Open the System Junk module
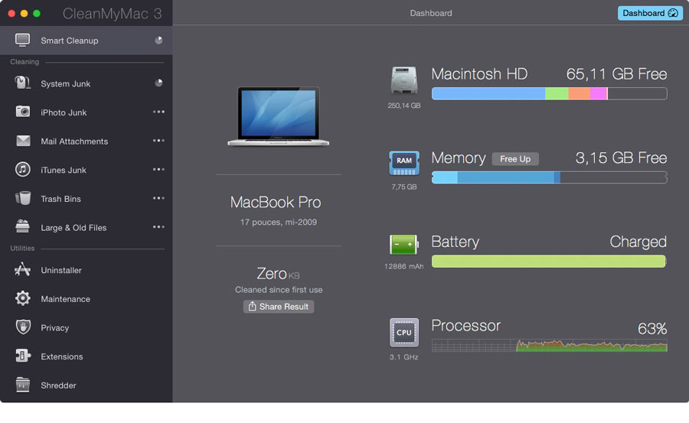This screenshot has width=689, height=423. click(x=86, y=83)
